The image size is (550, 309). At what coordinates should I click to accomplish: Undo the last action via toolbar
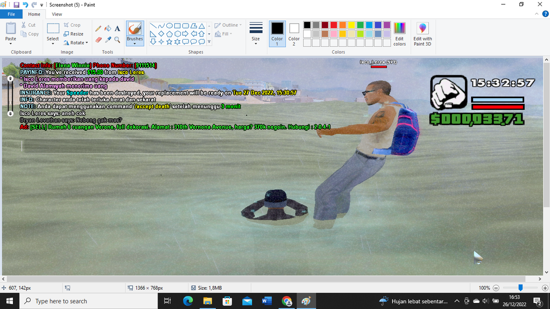tap(25, 5)
